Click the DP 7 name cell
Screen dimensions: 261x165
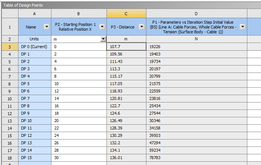click(35, 98)
